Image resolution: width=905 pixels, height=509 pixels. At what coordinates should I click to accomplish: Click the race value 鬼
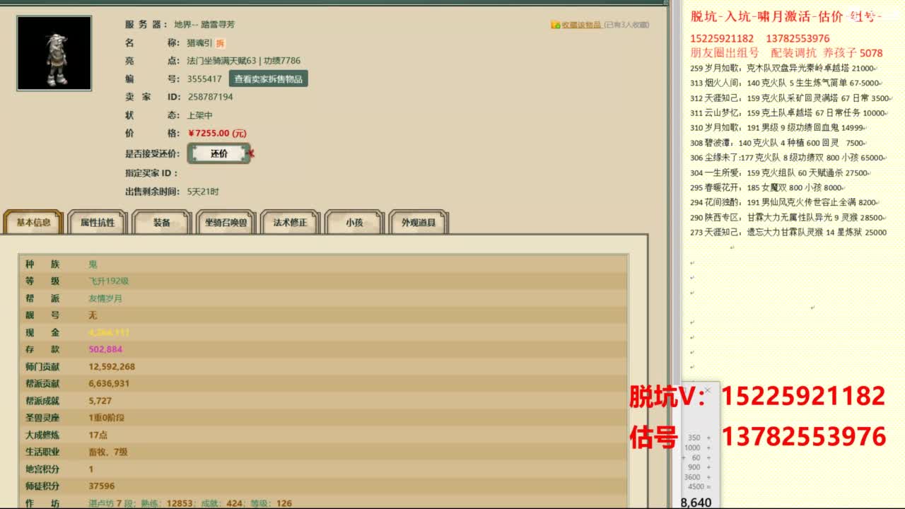[93, 264]
